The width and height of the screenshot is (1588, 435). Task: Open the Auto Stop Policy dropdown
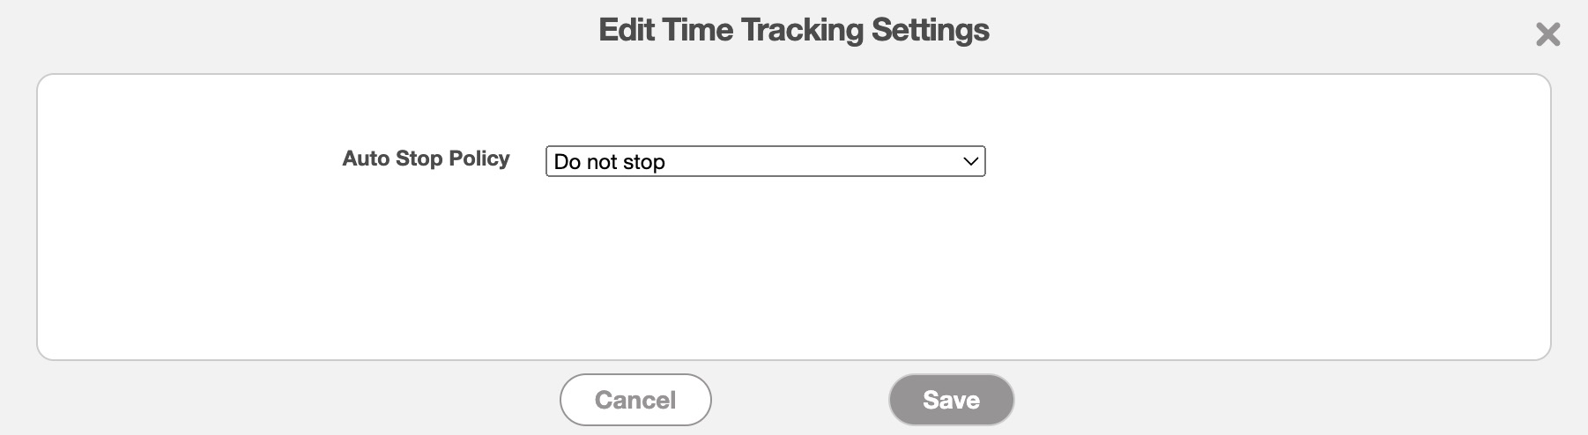pos(764,162)
